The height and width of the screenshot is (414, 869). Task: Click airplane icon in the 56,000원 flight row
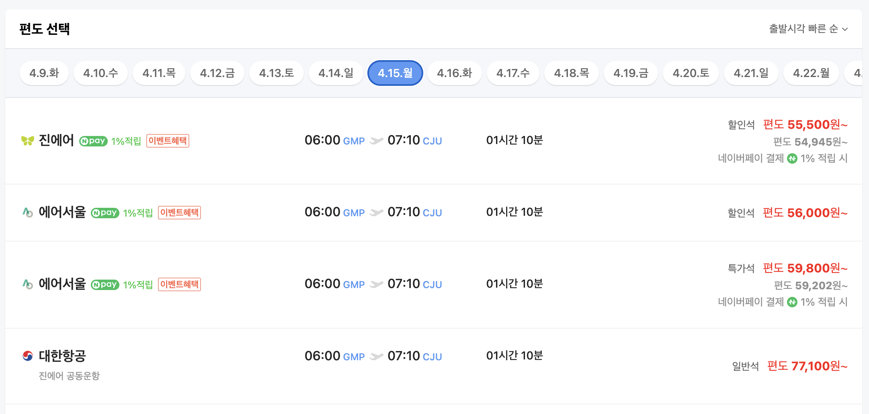(376, 213)
